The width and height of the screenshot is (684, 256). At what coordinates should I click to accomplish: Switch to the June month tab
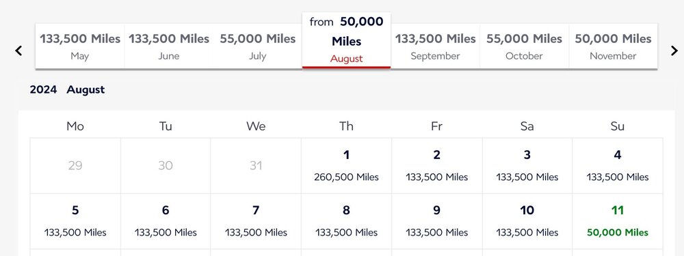(x=169, y=46)
